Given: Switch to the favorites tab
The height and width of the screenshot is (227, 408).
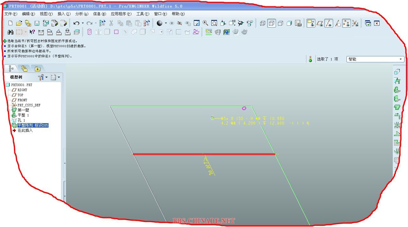Looking at the screenshot, I should 37,69.
